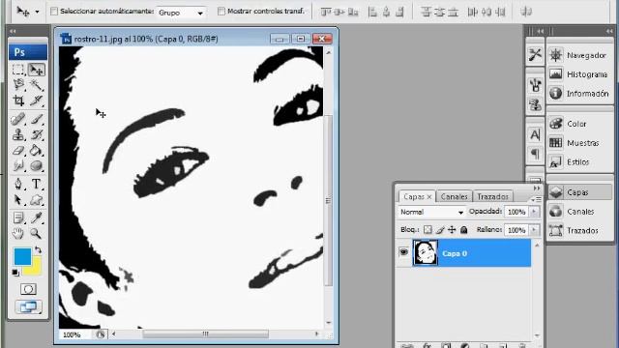619x348 pixels.
Task: Select the Hand tool
Action: (x=18, y=233)
